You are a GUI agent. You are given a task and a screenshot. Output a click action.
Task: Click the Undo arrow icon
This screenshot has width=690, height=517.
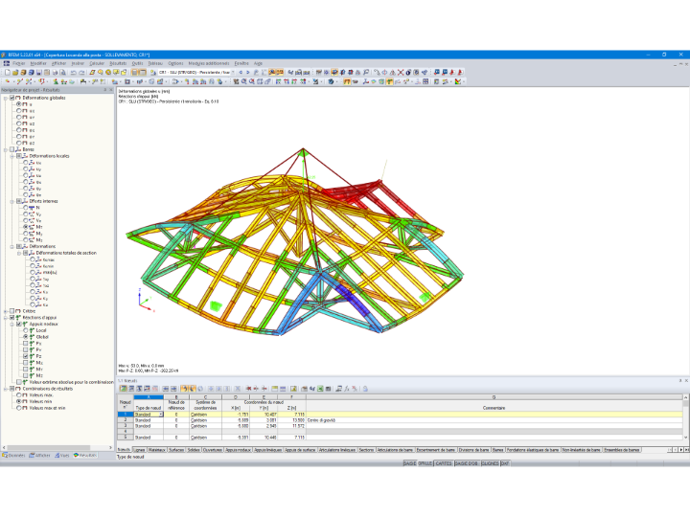[x=74, y=72]
